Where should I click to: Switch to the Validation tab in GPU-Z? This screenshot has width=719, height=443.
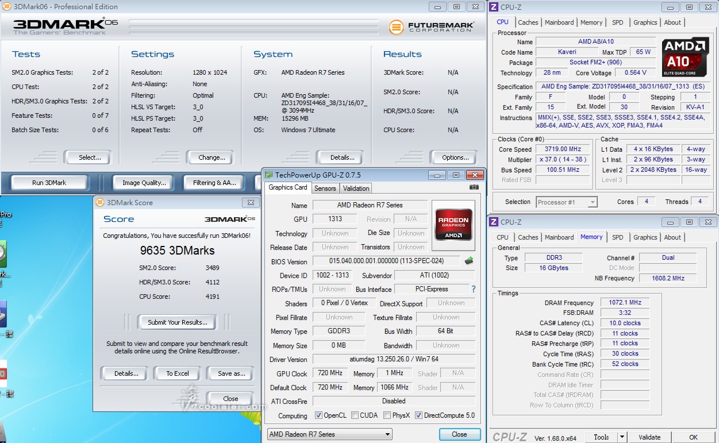pos(356,188)
